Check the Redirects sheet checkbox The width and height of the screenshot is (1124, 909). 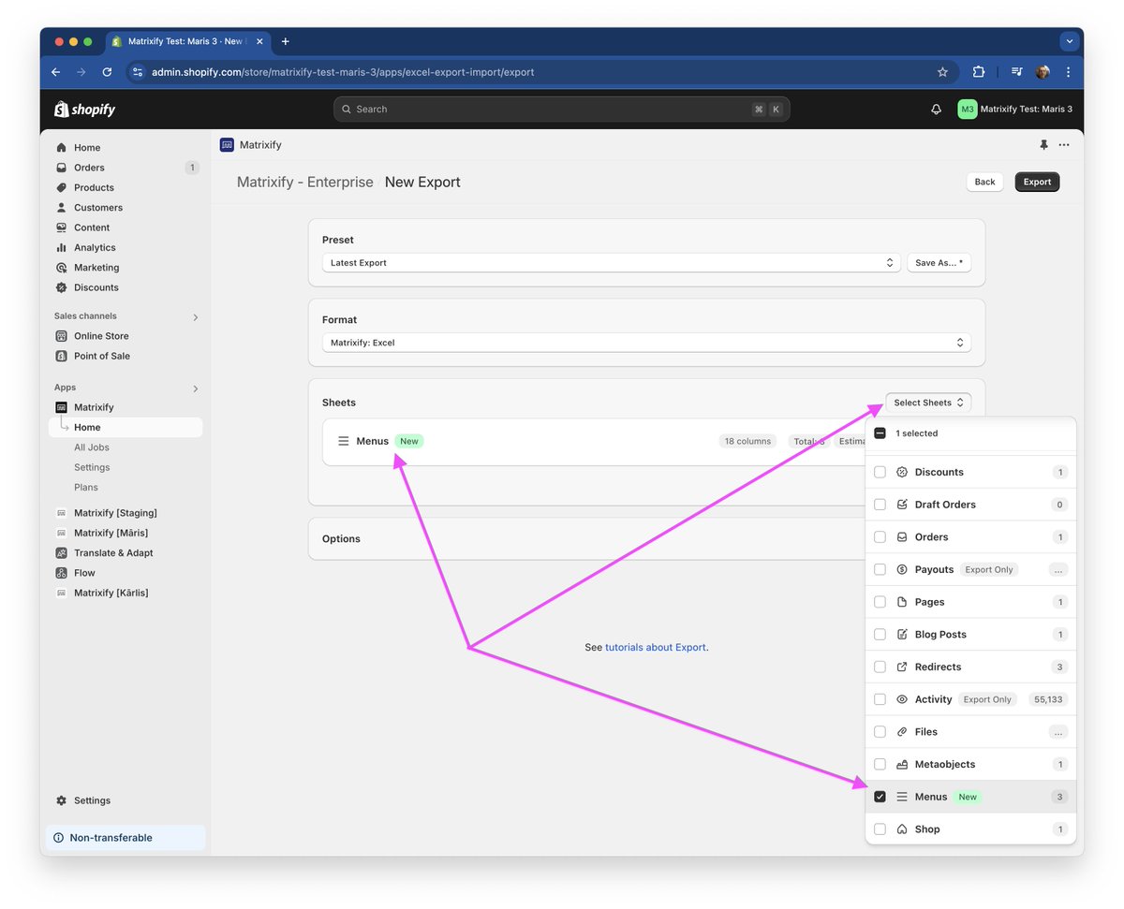coord(880,667)
